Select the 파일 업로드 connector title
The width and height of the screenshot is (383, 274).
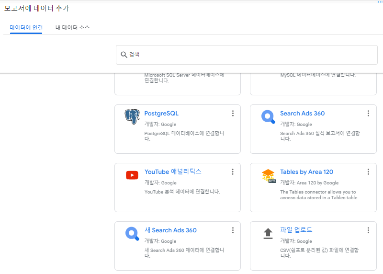click(x=296, y=230)
